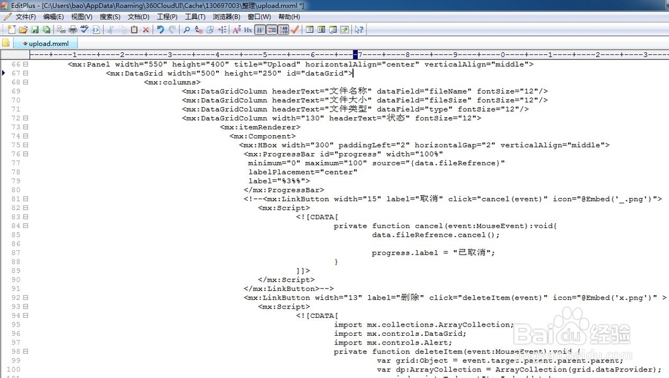The image size is (669, 378).
Task: Click the Find in Files icon
Action: click(210, 29)
